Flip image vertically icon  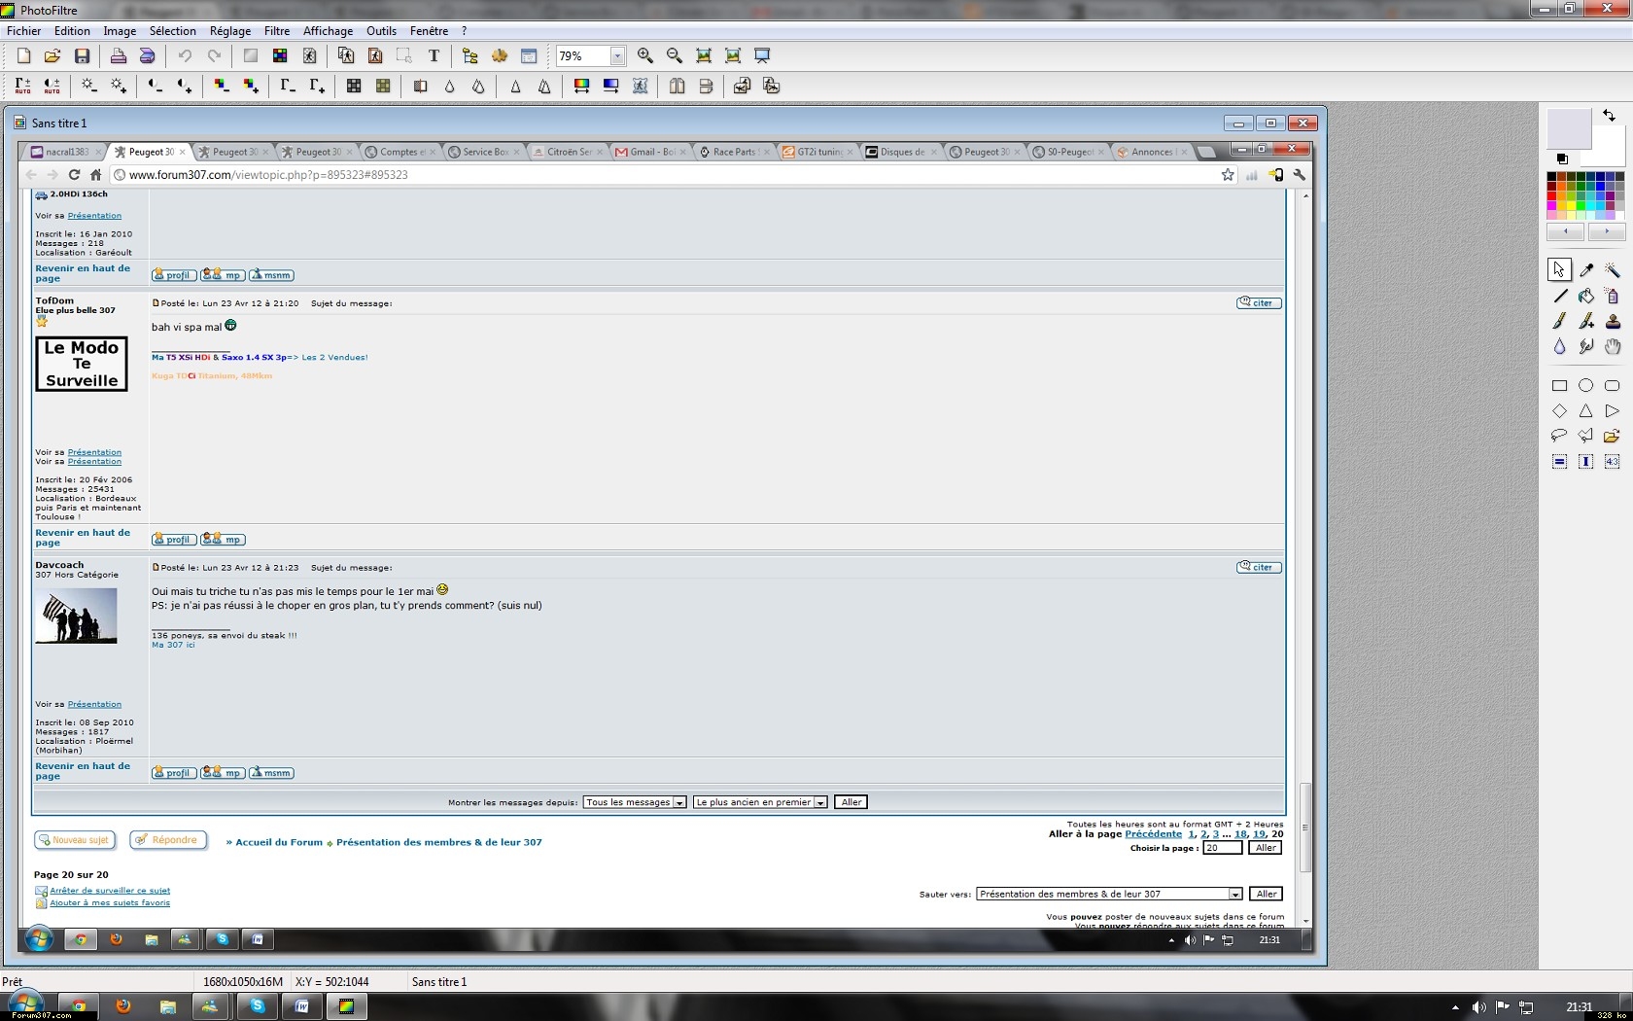point(706,86)
